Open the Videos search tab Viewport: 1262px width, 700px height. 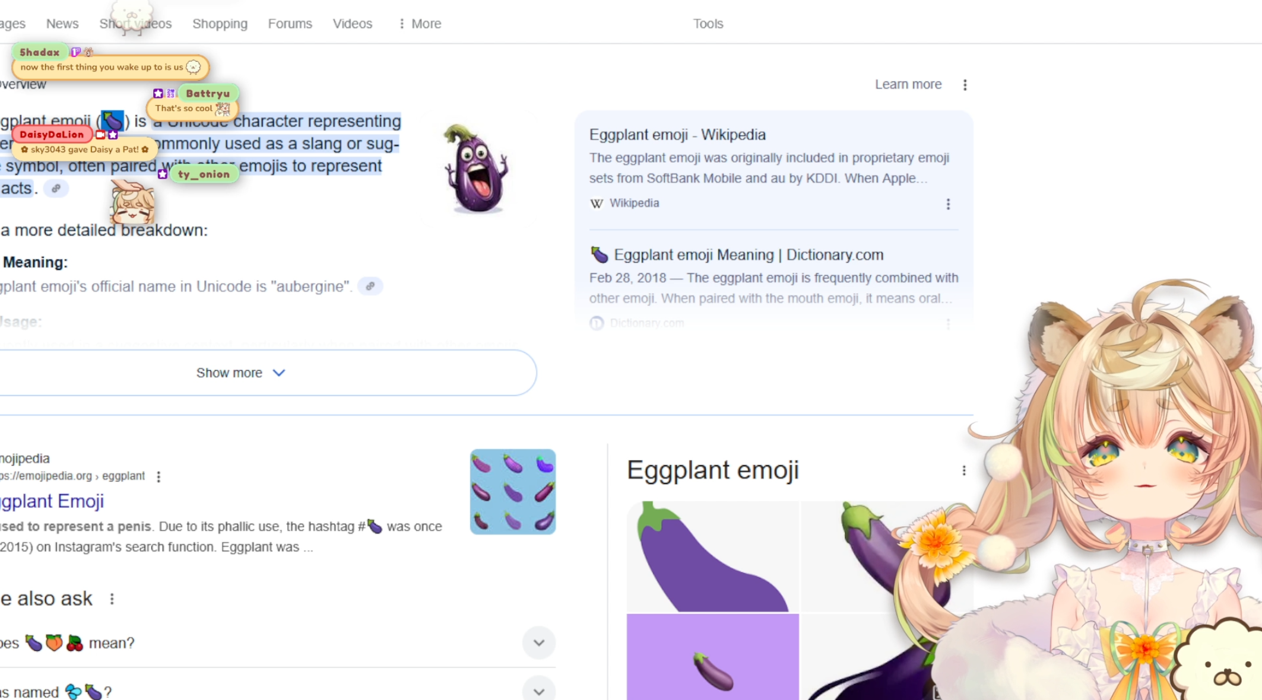coord(352,24)
